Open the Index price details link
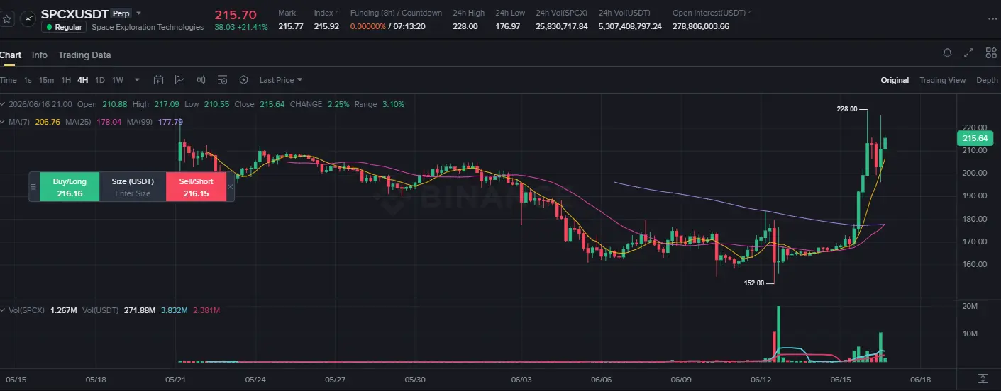This screenshot has width=1001, height=391. [326, 13]
